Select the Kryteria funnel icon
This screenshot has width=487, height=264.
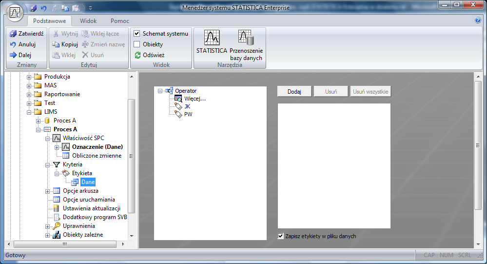click(x=56, y=164)
